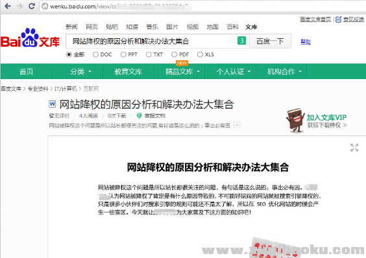The height and width of the screenshot is (258, 366).
Task: Click 互联网 in the breadcrumb
Action: (91, 89)
